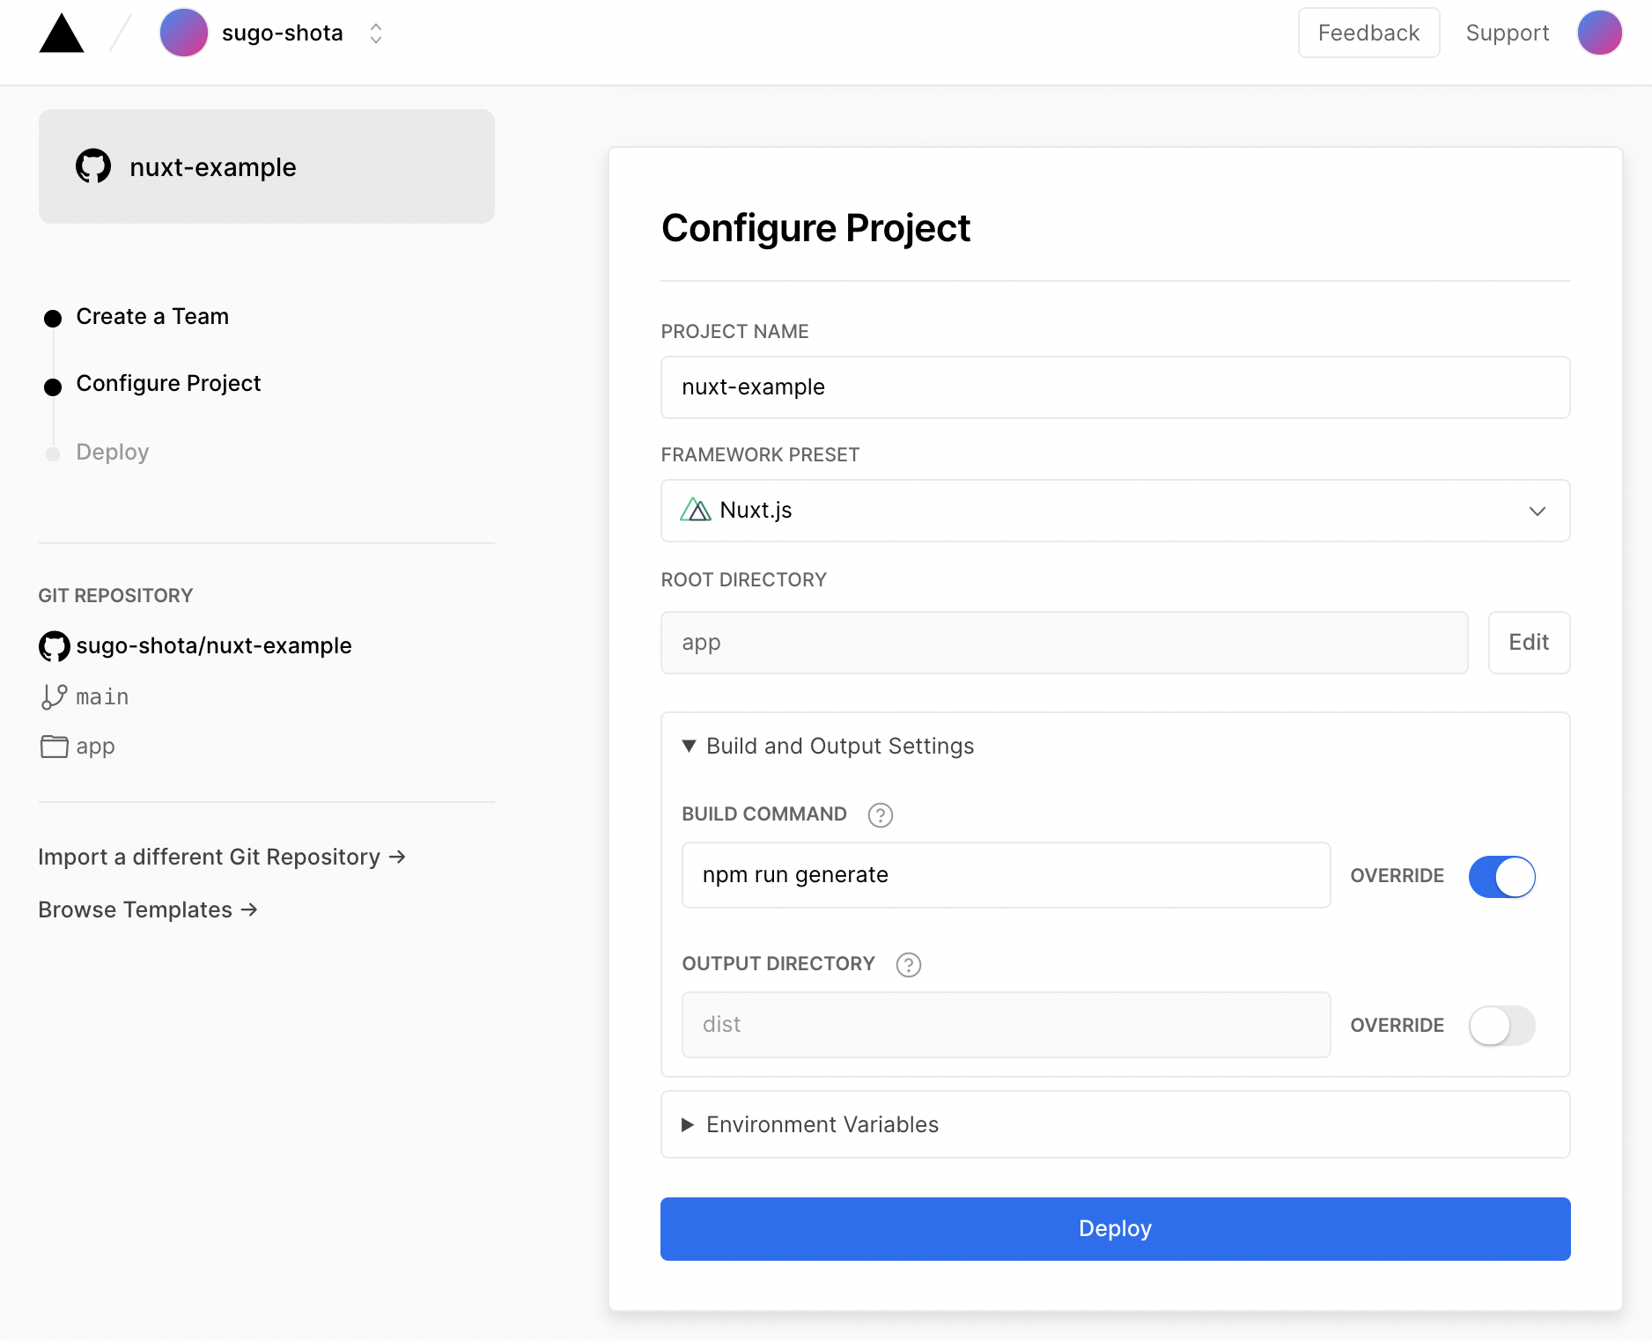Click the Build Command help icon

[x=881, y=815]
